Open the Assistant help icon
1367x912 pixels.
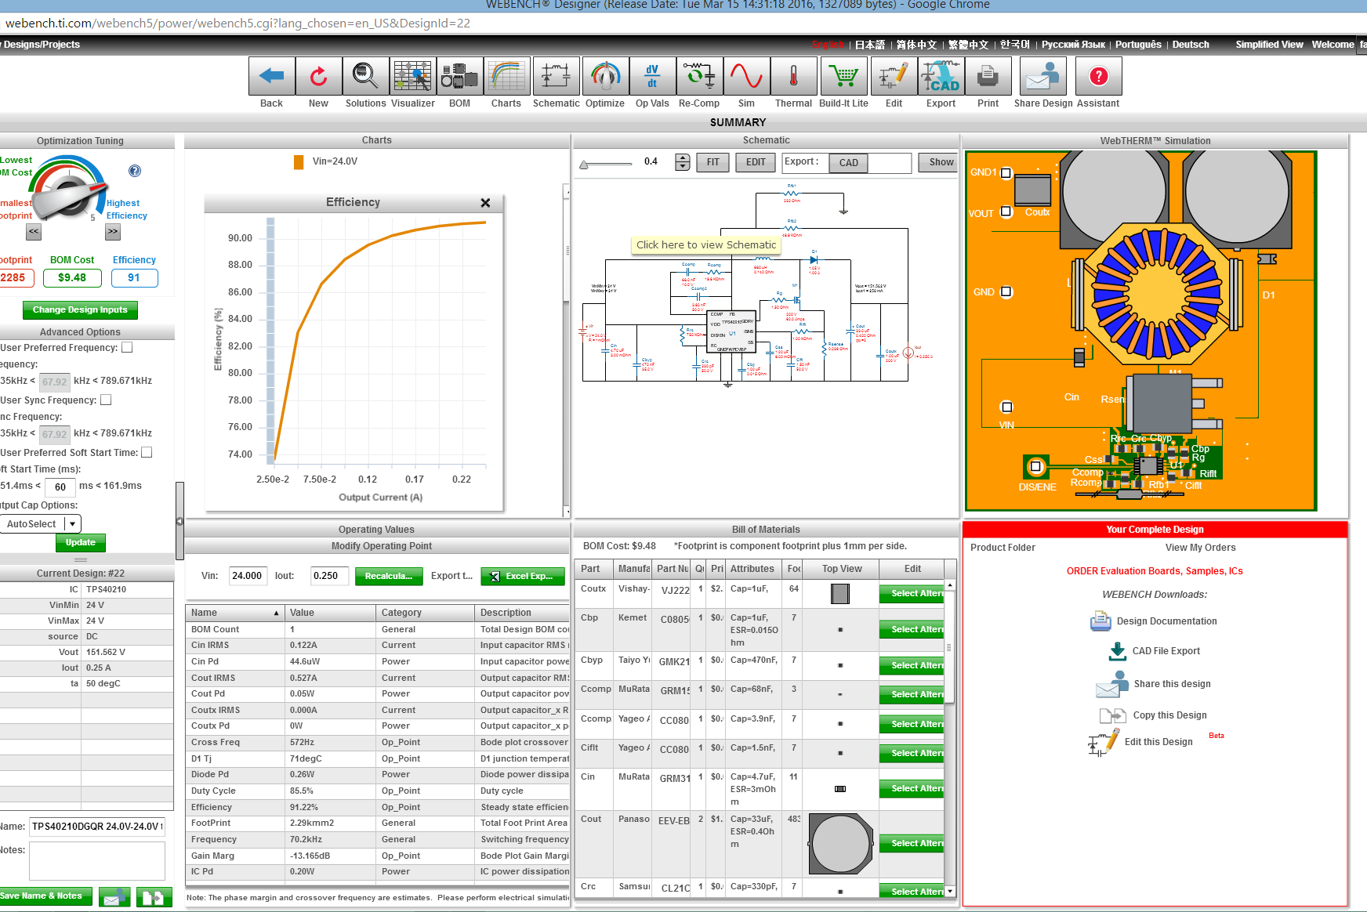1099,77
